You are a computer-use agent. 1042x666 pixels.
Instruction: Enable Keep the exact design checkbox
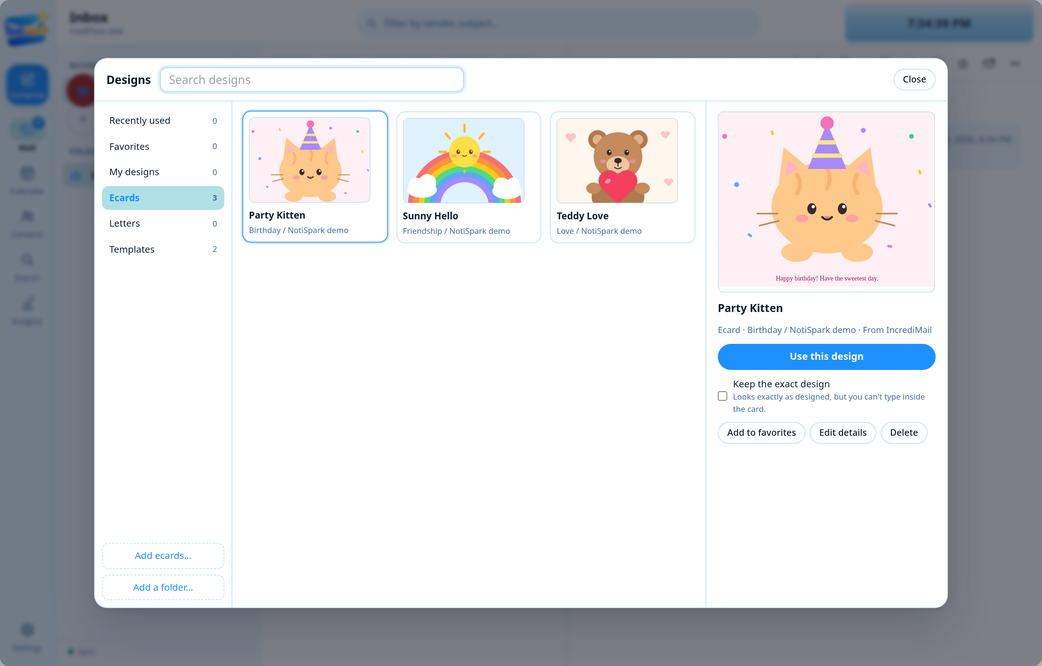(x=722, y=396)
